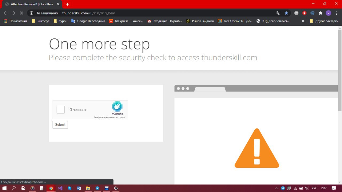Toggle the 'РУС' language indicator
Viewport: 342px width, 192px height.
(x=314, y=188)
